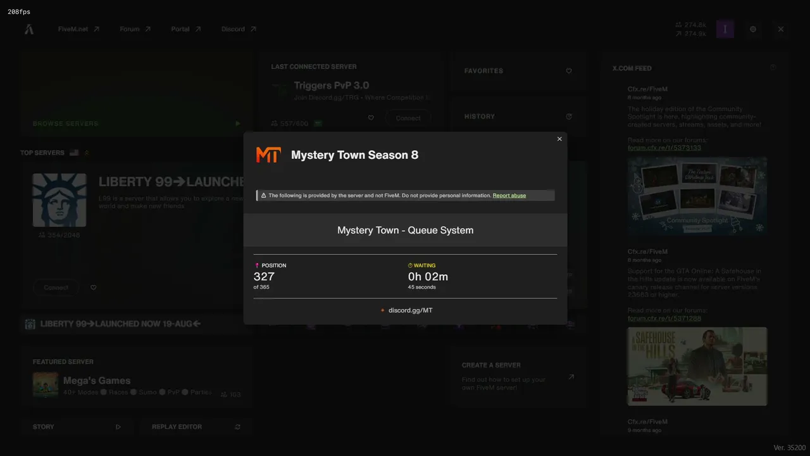Open the Favorites tab
This screenshot has height=456, width=810.
pos(518,71)
